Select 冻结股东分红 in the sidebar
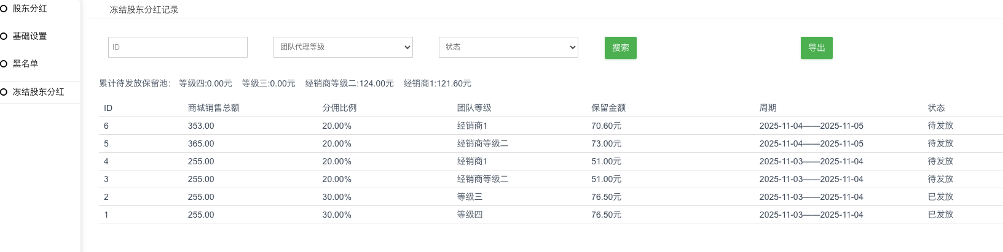This screenshot has width=1003, height=252. point(38,92)
